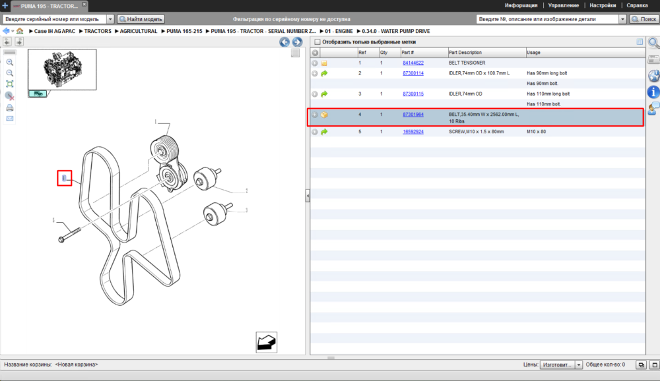Open the Настройки menu
Screen dimensions: 660x381
pos(603,5)
